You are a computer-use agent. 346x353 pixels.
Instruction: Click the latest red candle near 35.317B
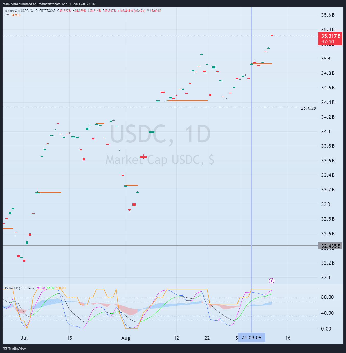point(272,35)
